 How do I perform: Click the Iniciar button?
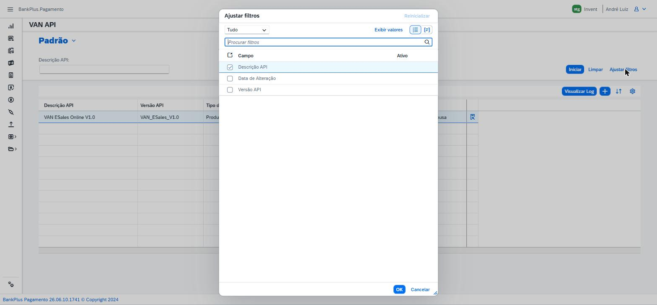575,69
